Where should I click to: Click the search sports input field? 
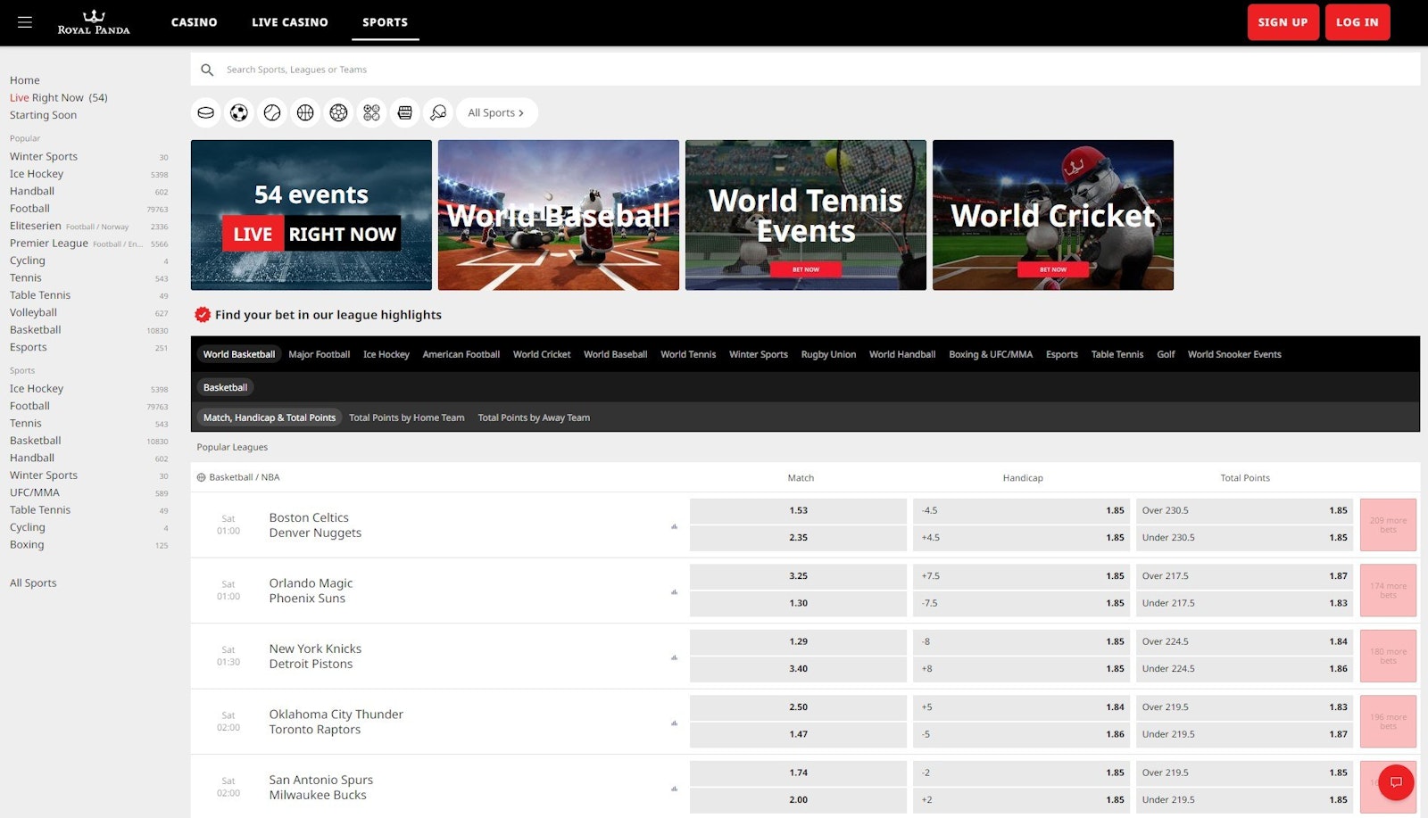coord(803,70)
